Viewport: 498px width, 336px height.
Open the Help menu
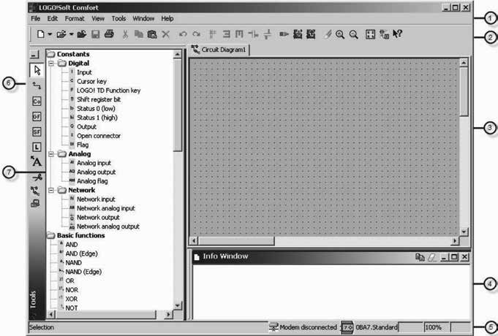tap(167, 19)
